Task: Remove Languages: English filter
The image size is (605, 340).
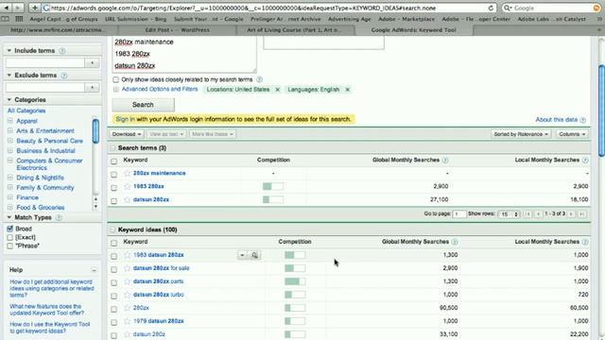Action: pos(347,90)
